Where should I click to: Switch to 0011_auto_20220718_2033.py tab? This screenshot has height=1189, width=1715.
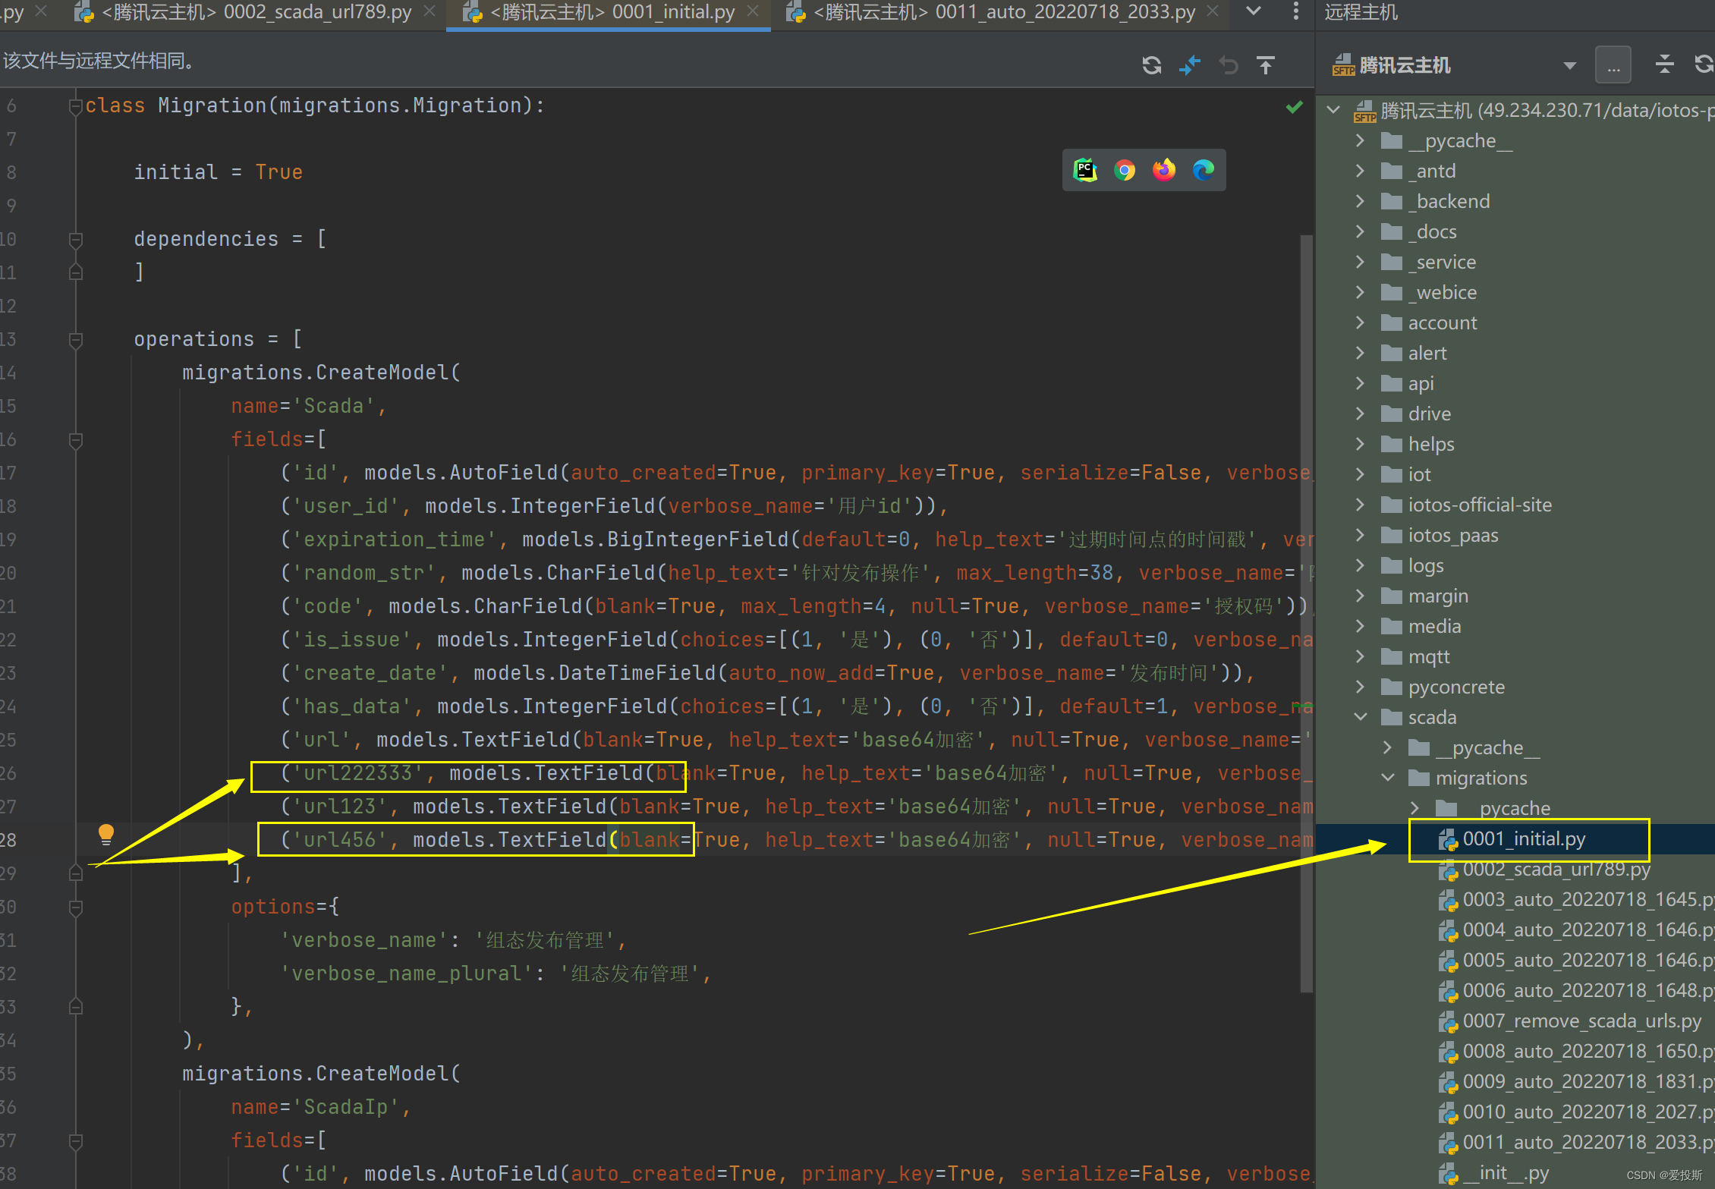click(x=1003, y=12)
